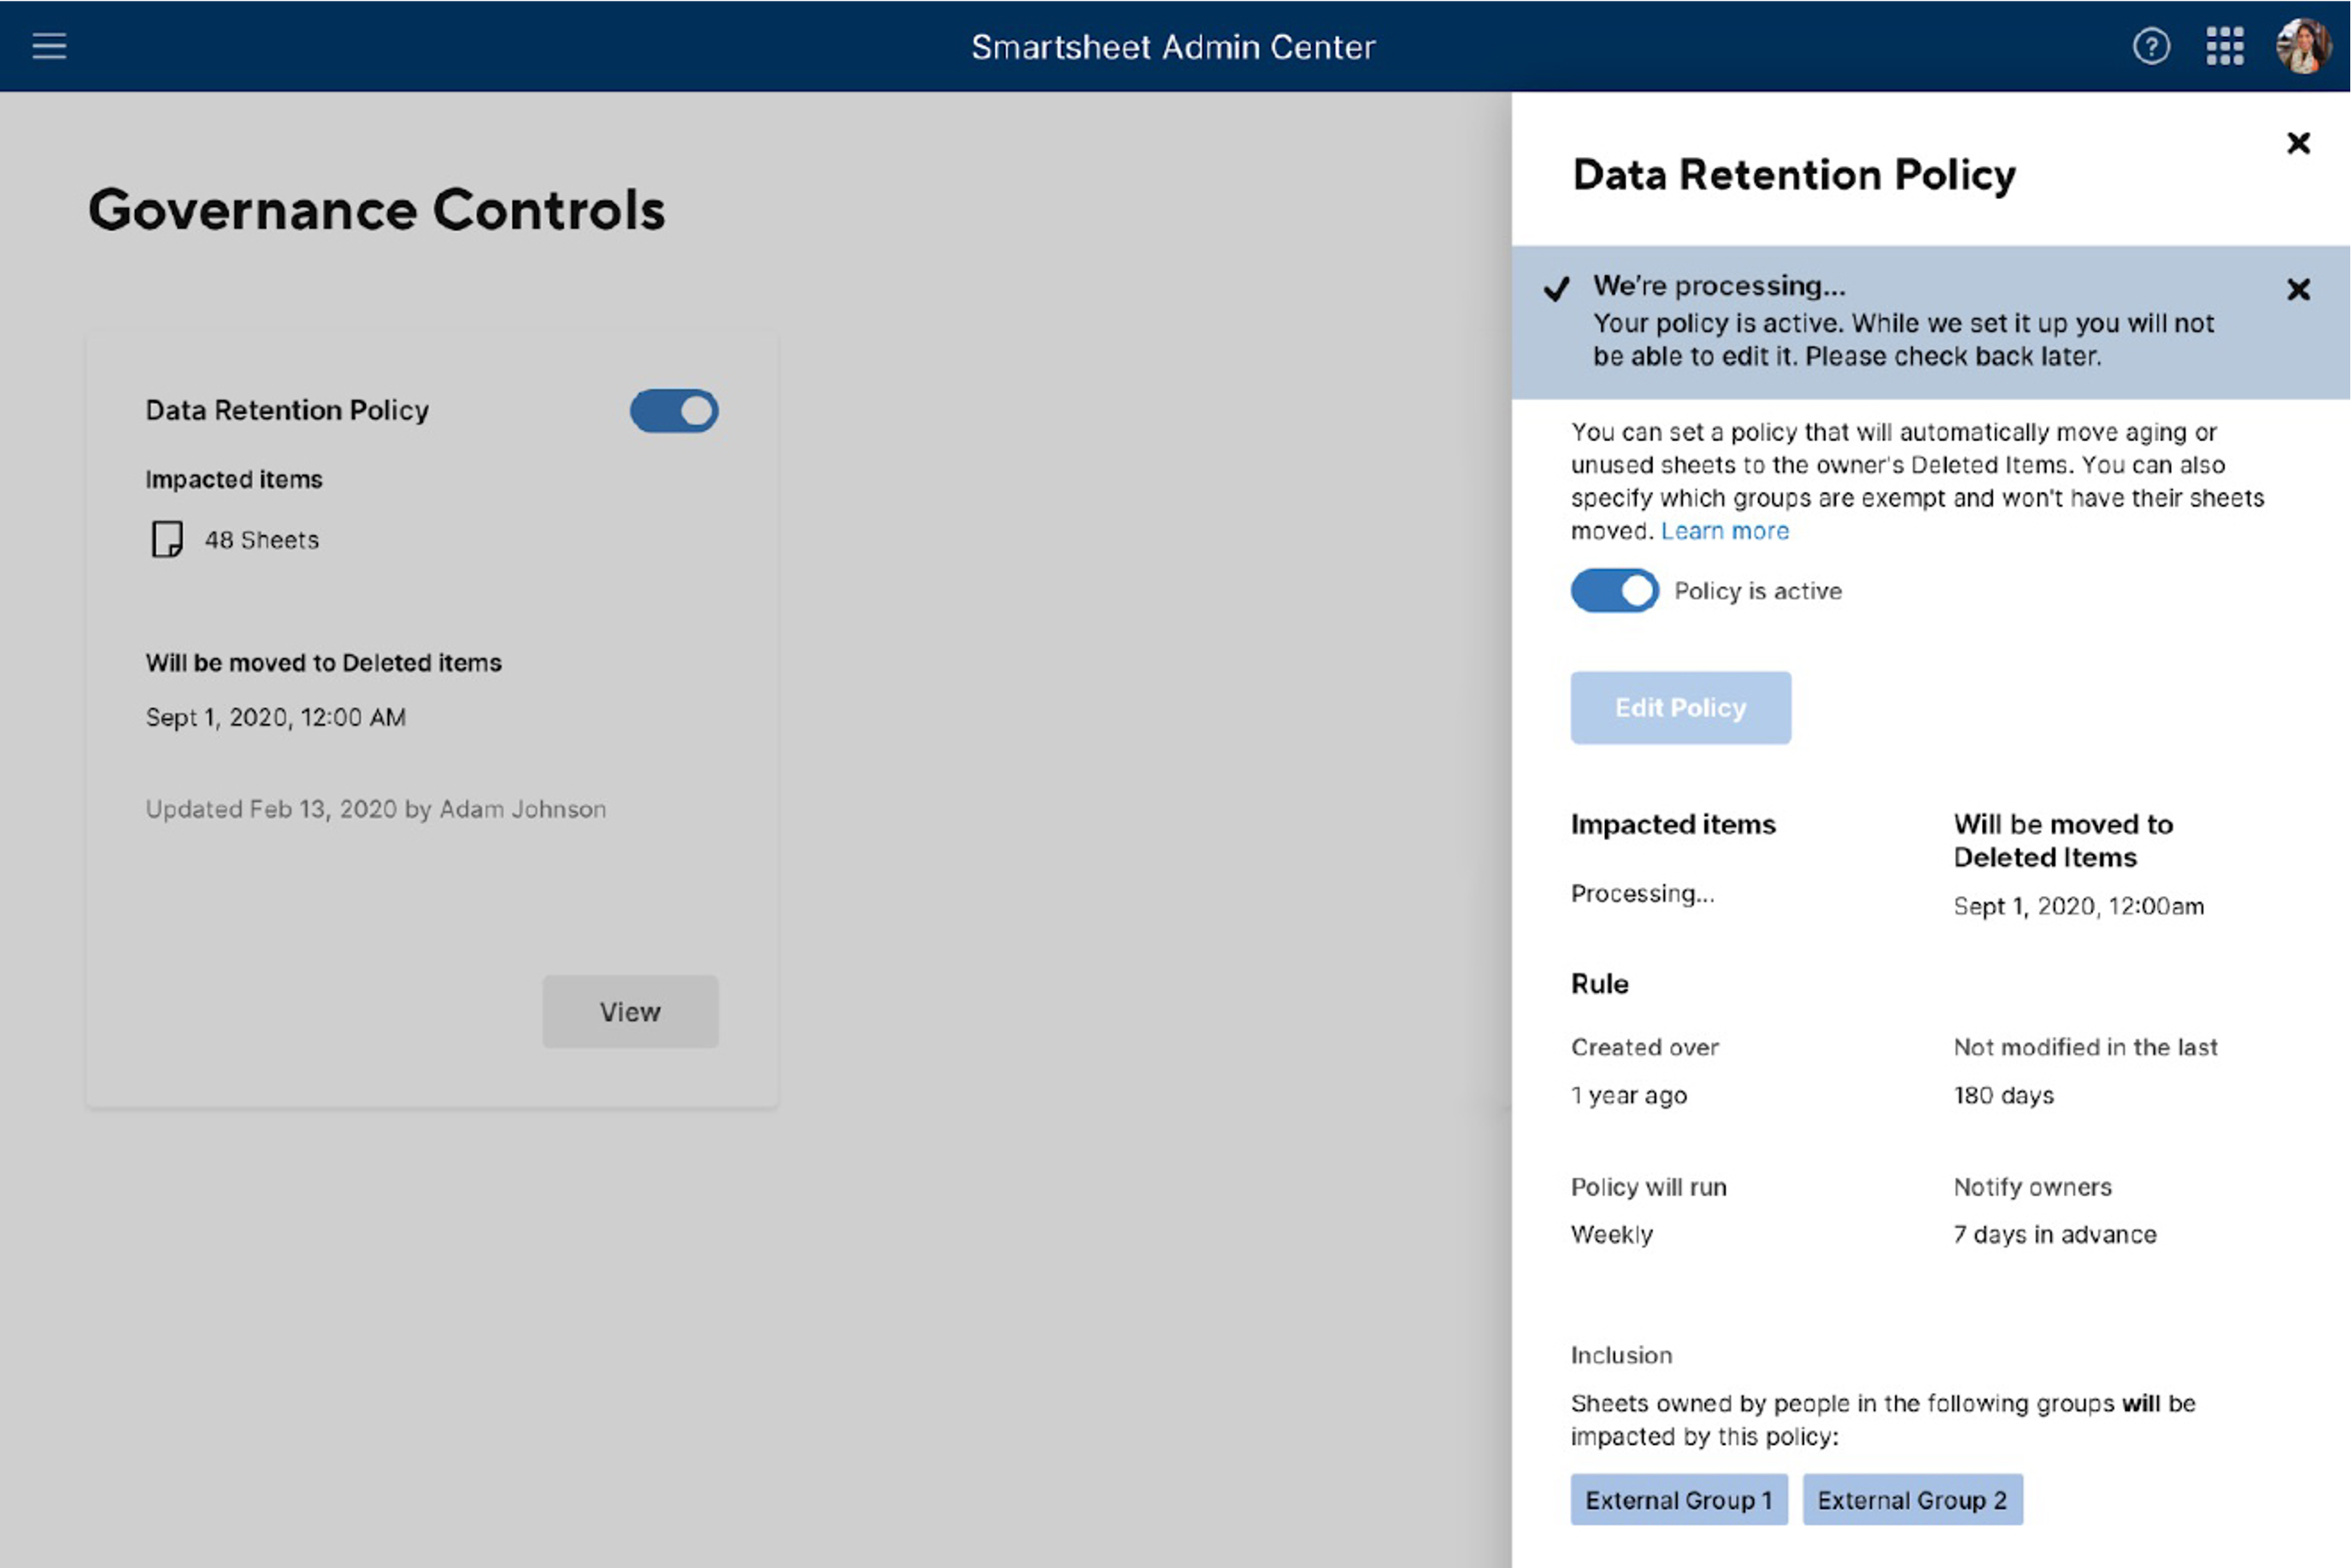Click the 48 Sheets impacted items text
Viewport: 2352px width, 1568px height.
coord(262,540)
